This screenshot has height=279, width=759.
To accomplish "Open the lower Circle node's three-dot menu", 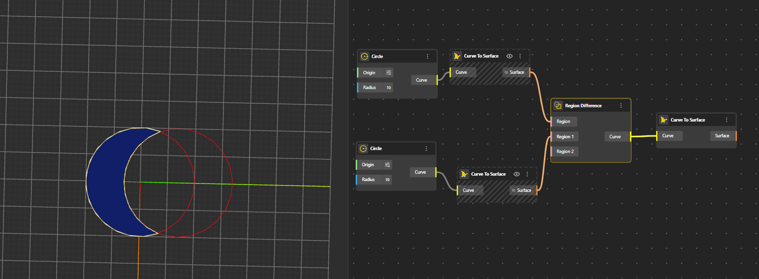I will coord(426,149).
